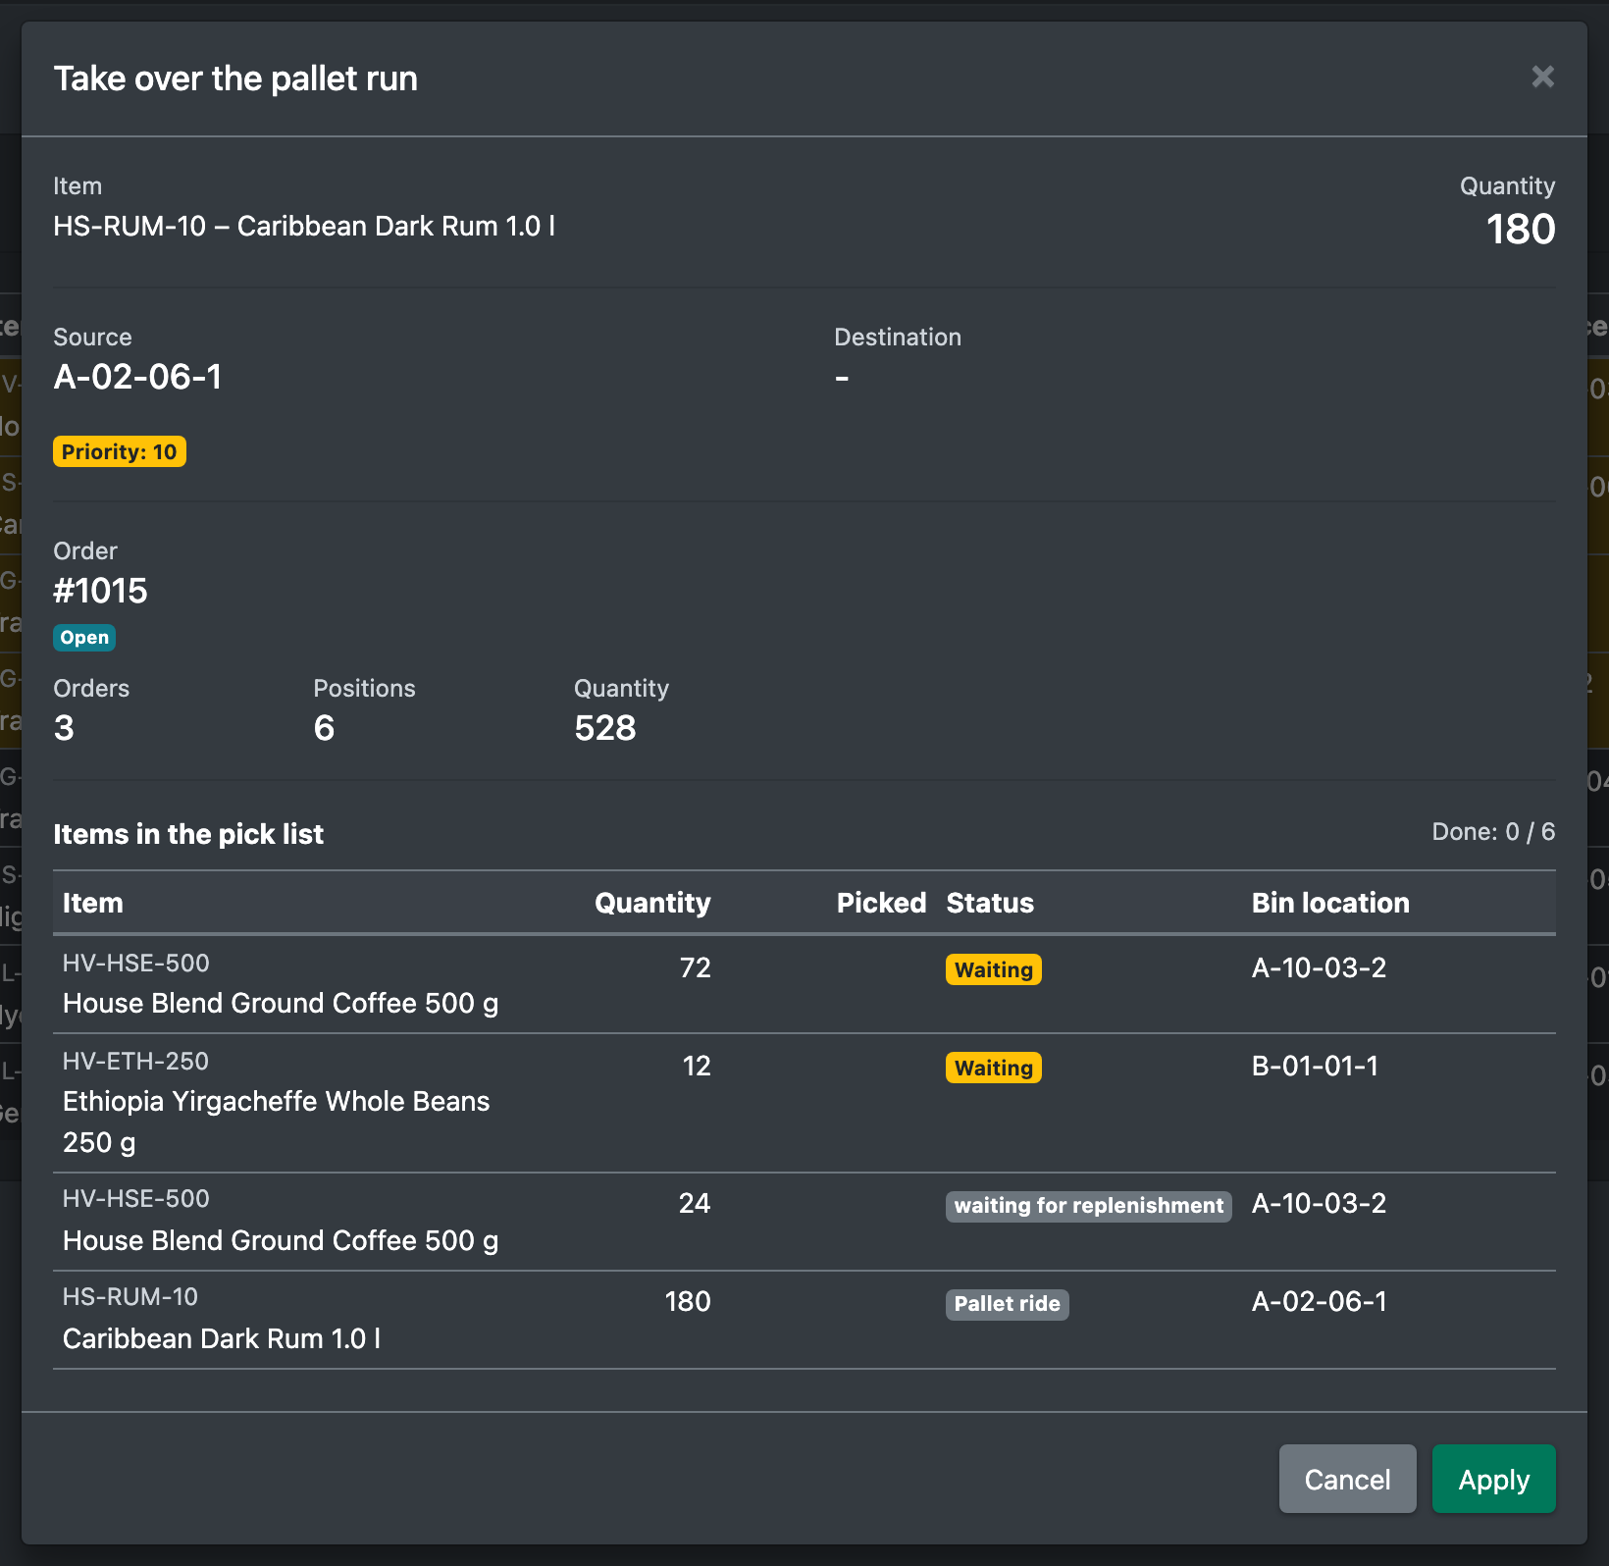Click quantity 180 in the pick list table
Image resolution: width=1609 pixels, height=1566 pixels.
[x=688, y=1301]
